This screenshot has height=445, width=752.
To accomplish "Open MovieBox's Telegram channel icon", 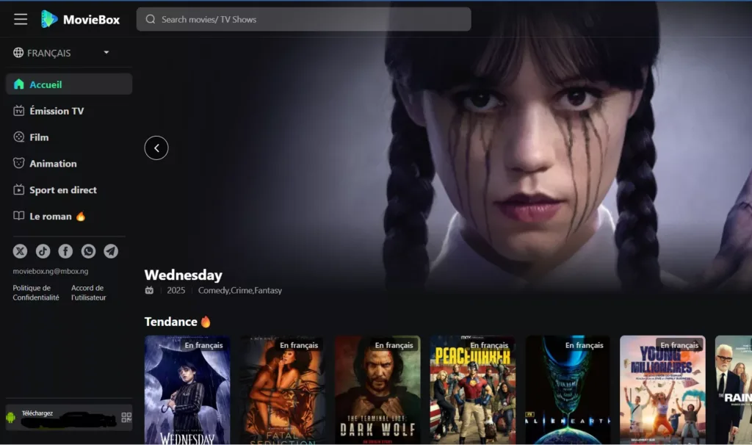I will point(111,251).
